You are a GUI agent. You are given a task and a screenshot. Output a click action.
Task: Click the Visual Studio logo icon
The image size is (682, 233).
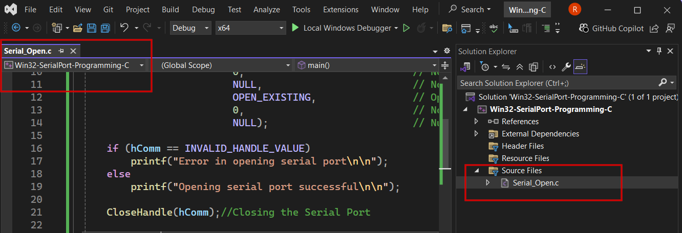(11, 10)
